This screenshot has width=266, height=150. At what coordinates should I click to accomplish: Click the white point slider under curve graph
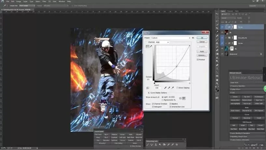pyautogui.click(x=190, y=83)
